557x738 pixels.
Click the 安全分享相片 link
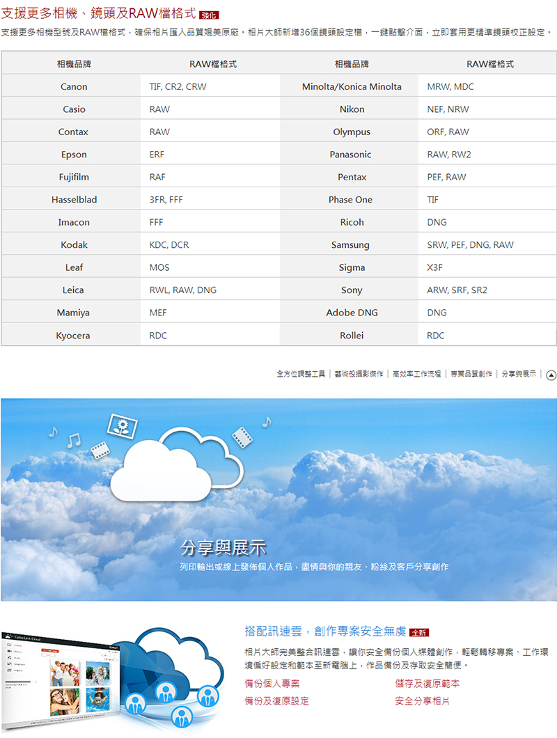point(423,701)
